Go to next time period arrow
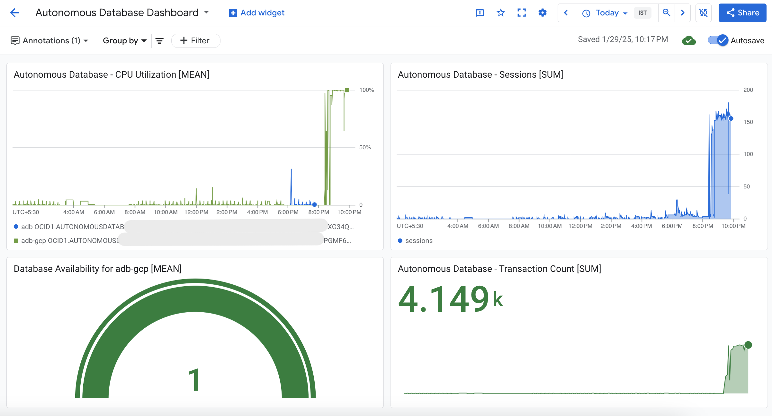The image size is (772, 416). tap(683, 13)
